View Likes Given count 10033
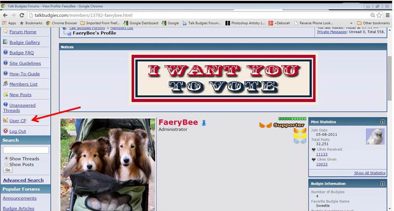The width and height of the screenshot is (394, 211). click(x=322, y=164)
